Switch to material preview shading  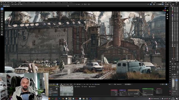coord(162,4)
